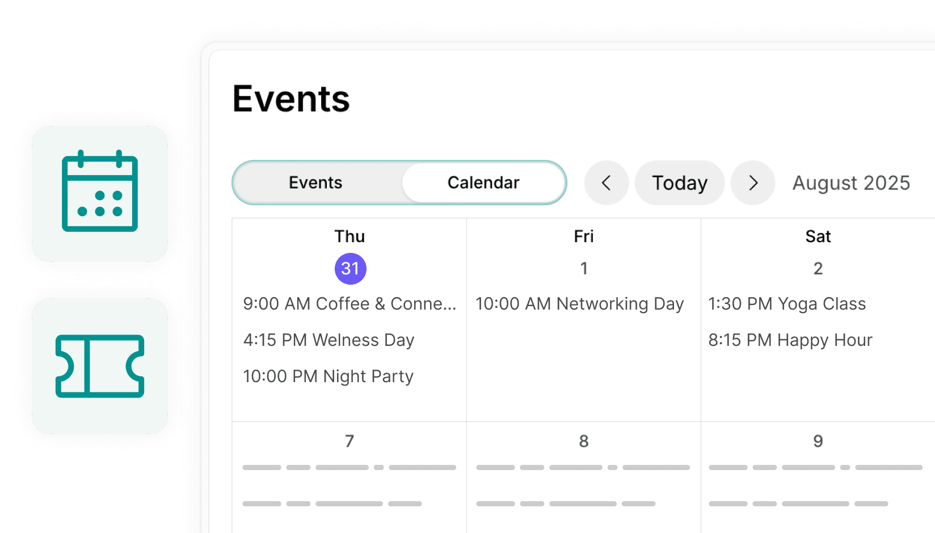This screenshot has width=935, height=533.
Task: Click the left arrow to view previous week
Action: pyautogui.click(x=606, y=183)
